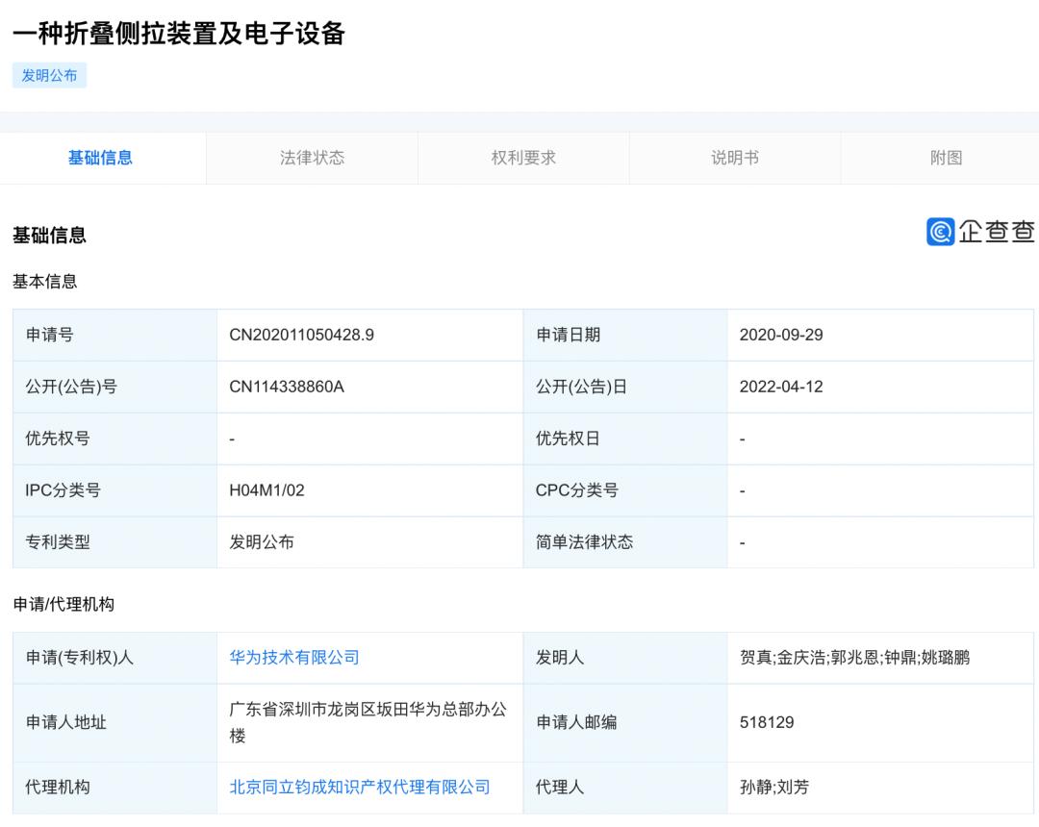This screenshot has width=1039, height=827.
Task: Click the 简单法律状态 label cell
Action: click(x=625, y=542)
